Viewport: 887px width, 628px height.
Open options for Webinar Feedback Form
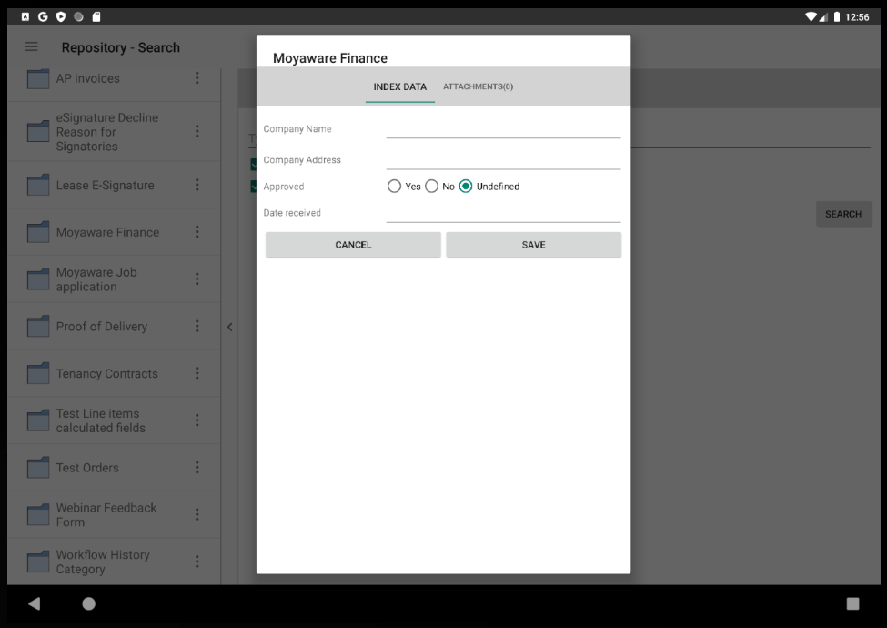click(x=197, y=513)
